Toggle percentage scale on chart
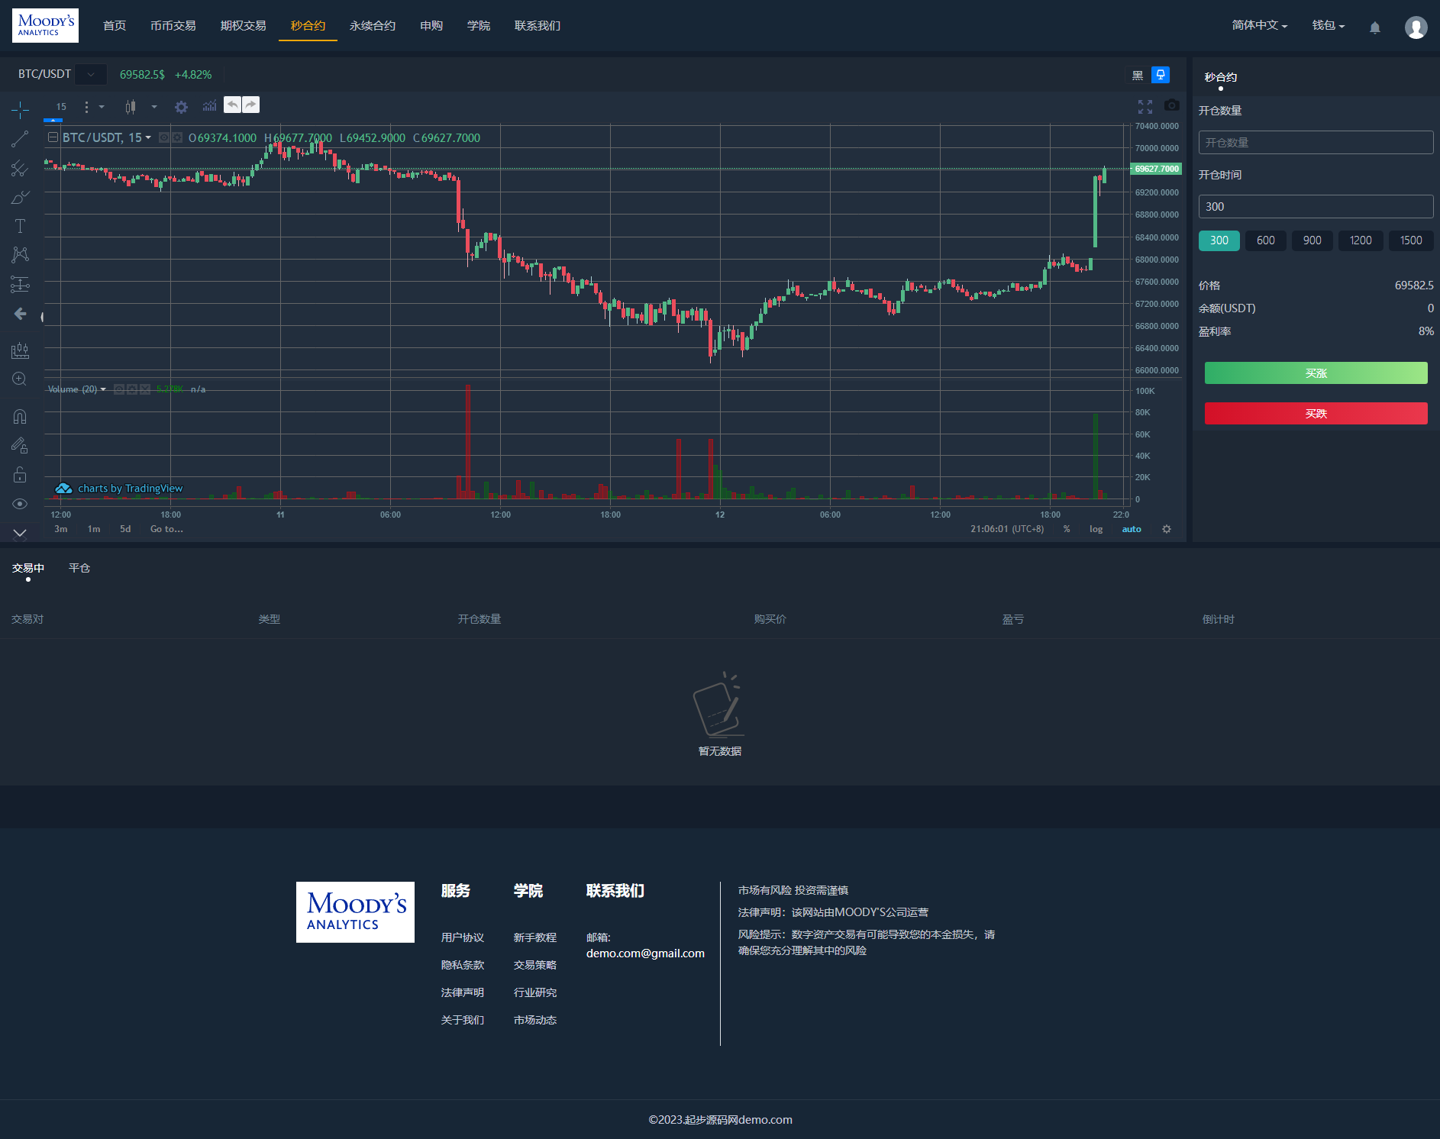 pyautogui.click(x=1067, y=529)
